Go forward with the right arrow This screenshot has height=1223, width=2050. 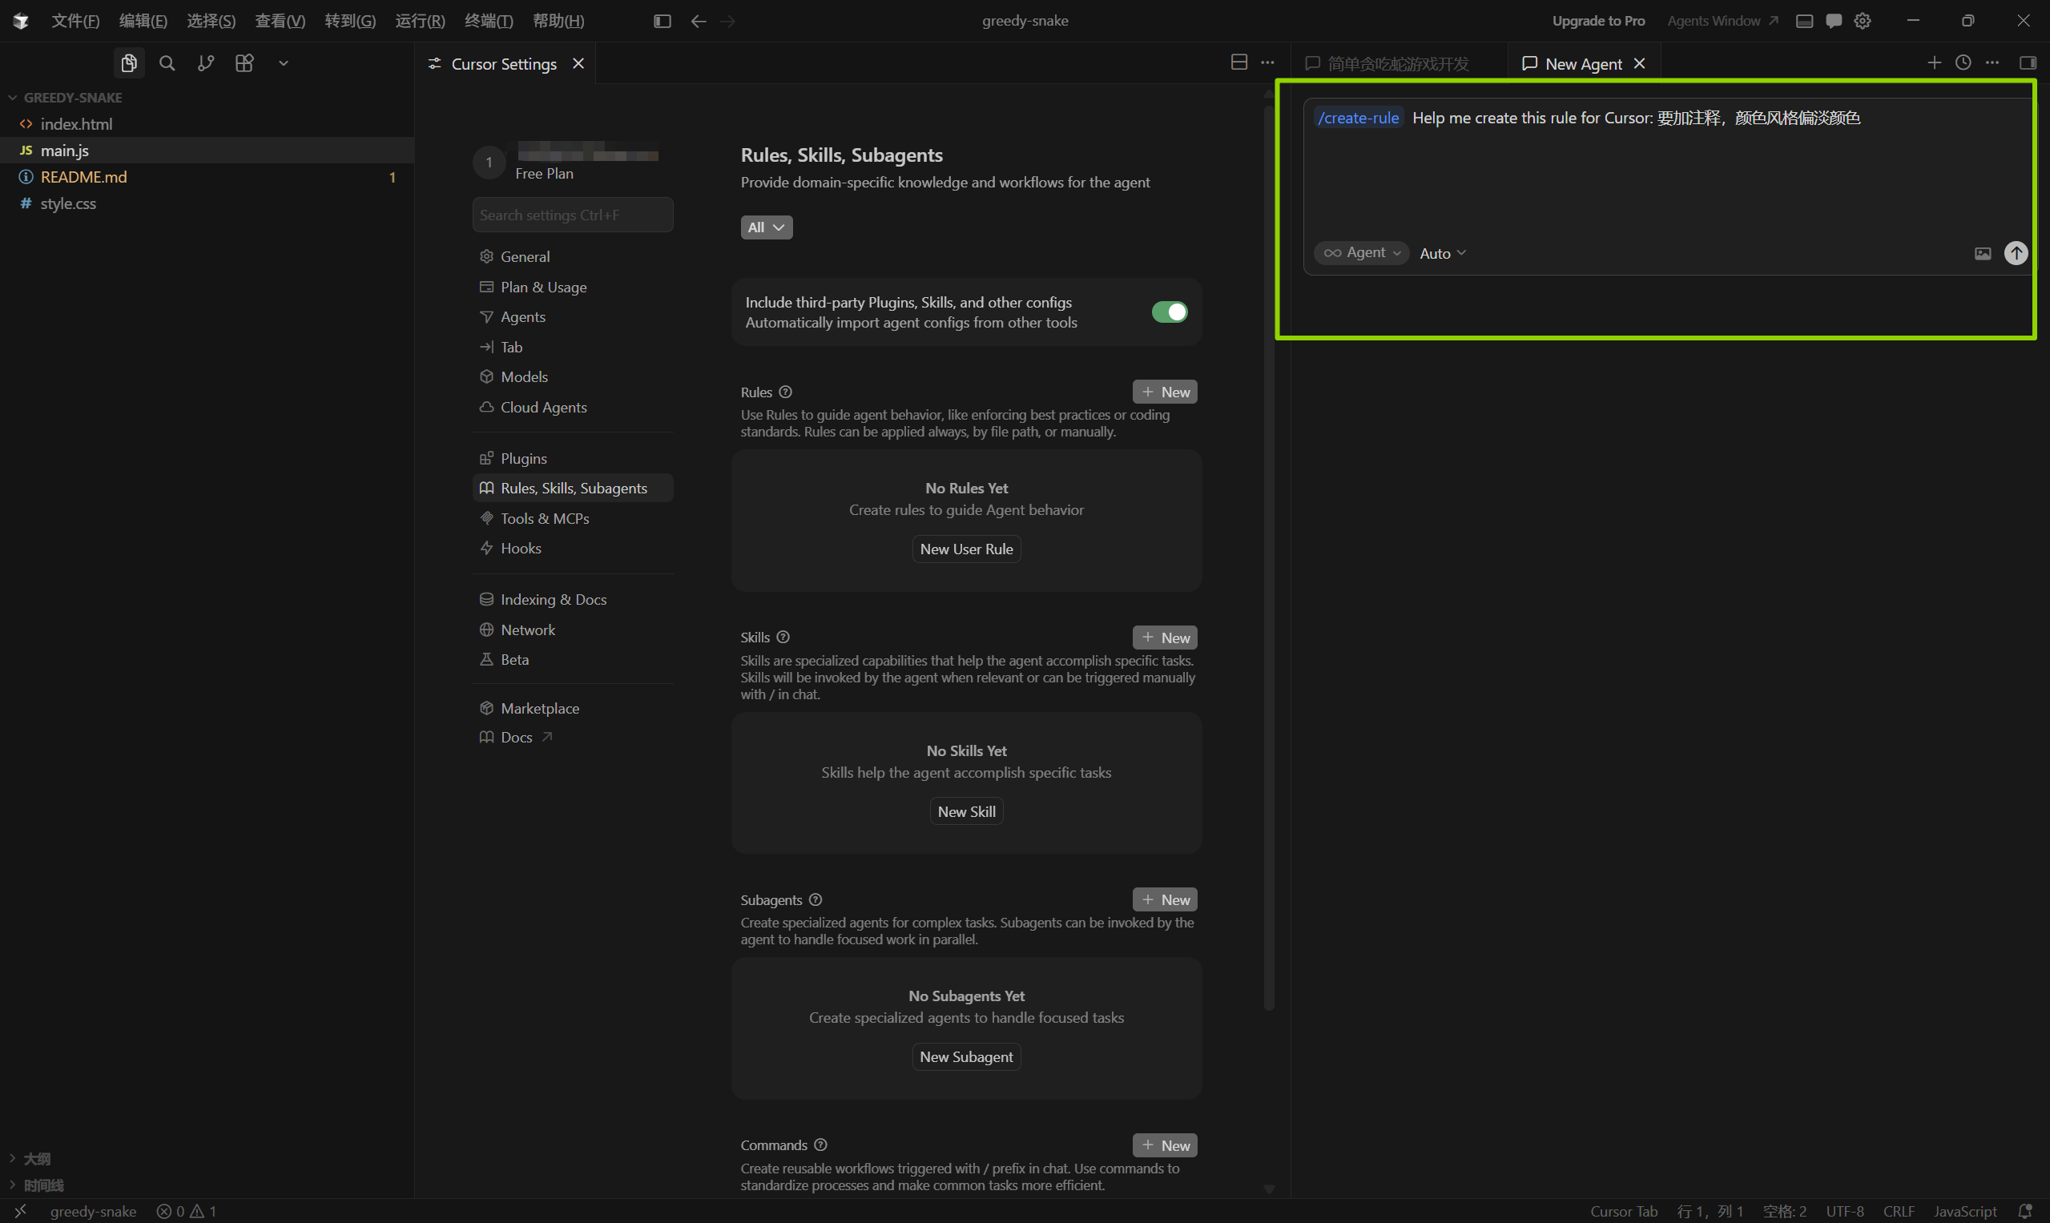coord(727,21)
